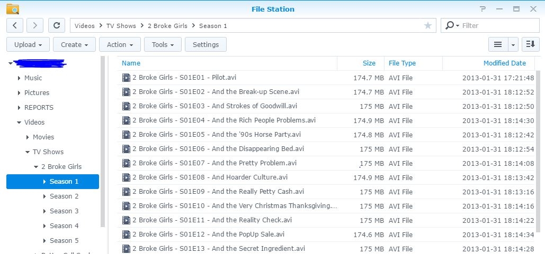Image resolution: width=545 pixels, height=254 pixels.
Task: Click video icon of Rich People Problems
Action: pyautogui.click(x=126, y=120)
